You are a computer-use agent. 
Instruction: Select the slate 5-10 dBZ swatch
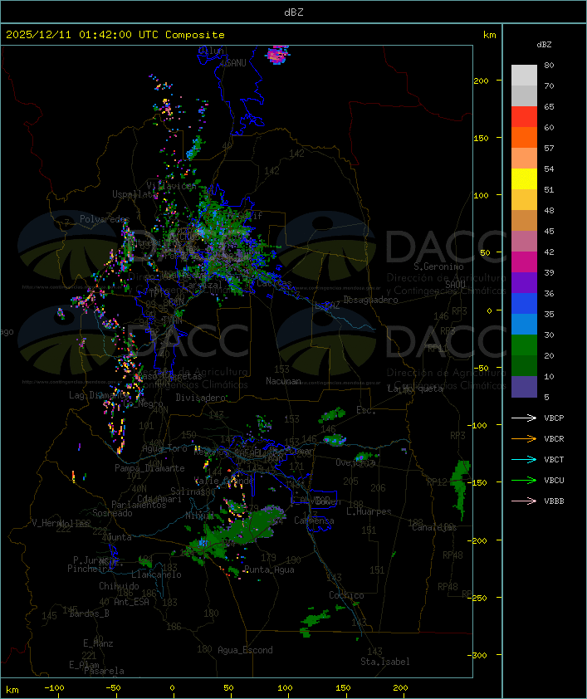524,386
